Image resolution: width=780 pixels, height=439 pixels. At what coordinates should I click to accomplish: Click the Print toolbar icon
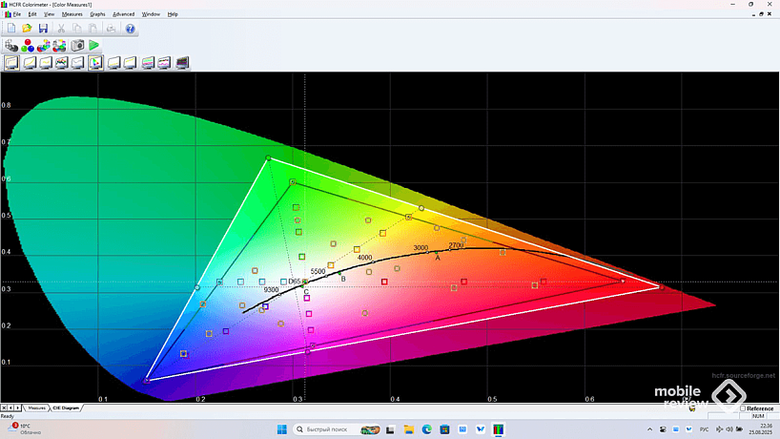(111, 29)
